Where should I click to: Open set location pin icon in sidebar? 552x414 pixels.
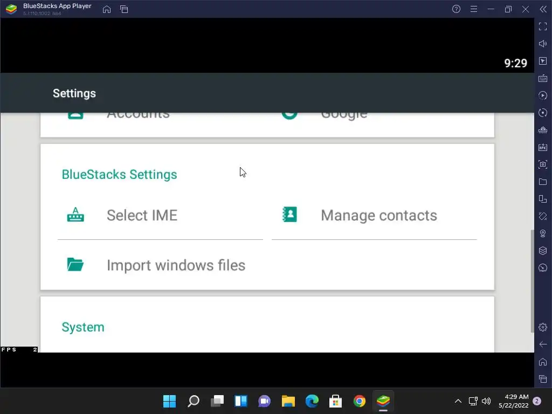point(543,233)
